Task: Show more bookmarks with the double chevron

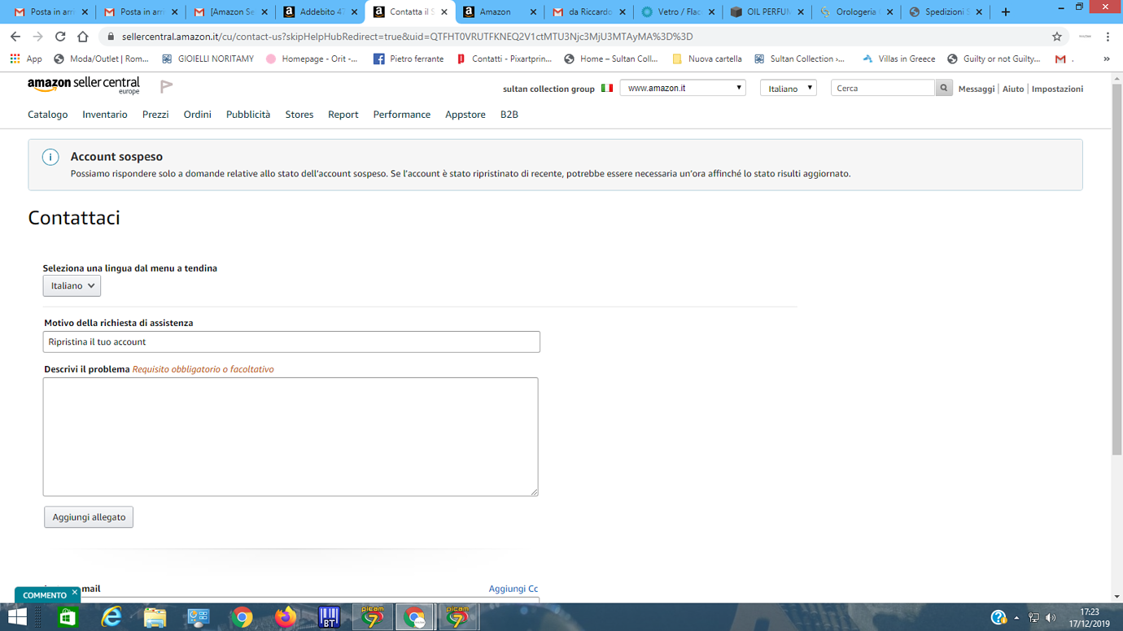Action: [x=1107, y=59]
